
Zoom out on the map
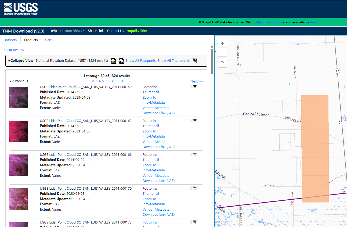point(222,52)
